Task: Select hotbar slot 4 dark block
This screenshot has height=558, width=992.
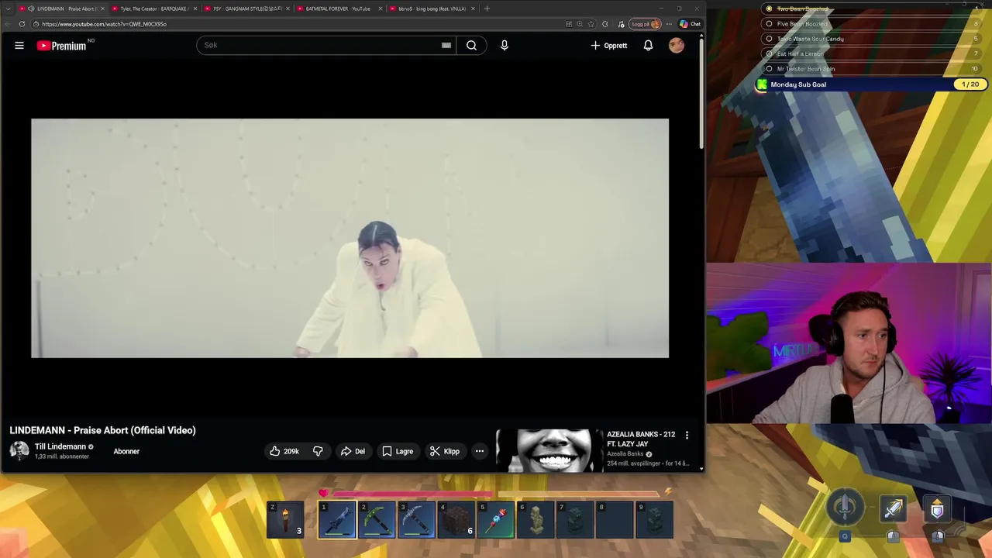Action: coord(456,520)
